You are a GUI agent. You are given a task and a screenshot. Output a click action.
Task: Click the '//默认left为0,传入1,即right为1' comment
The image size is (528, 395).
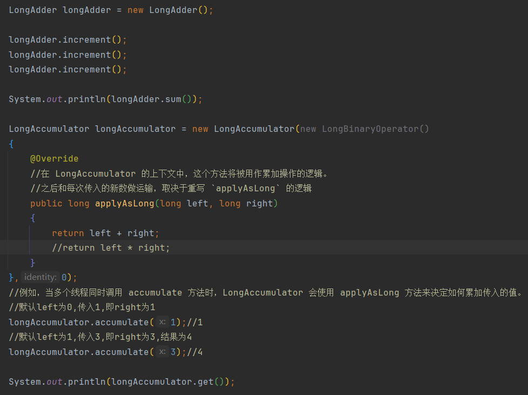point(82,307)
